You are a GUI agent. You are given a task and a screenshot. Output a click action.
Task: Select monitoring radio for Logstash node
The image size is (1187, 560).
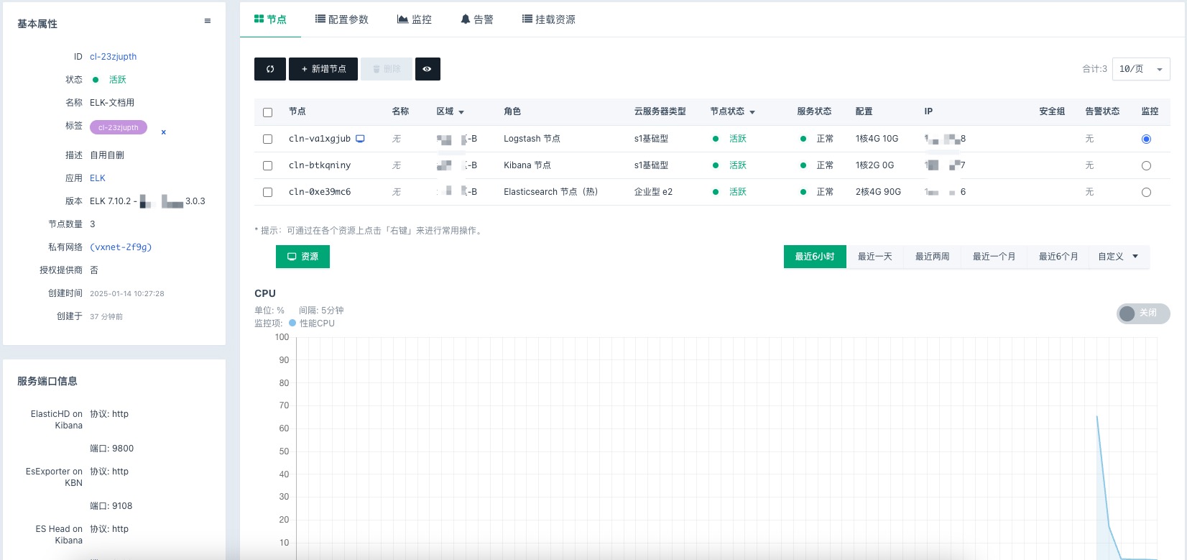click(1146, 139)
